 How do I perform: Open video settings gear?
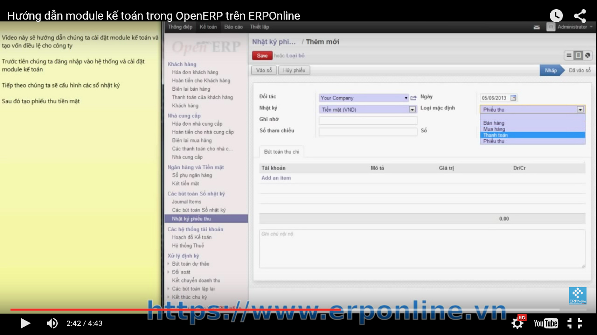(x=517, y=323)
